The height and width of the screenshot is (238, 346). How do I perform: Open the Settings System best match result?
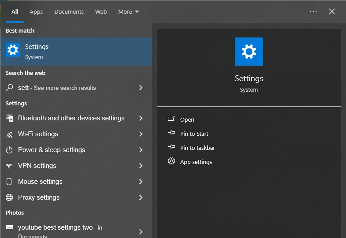pos(76,52)
